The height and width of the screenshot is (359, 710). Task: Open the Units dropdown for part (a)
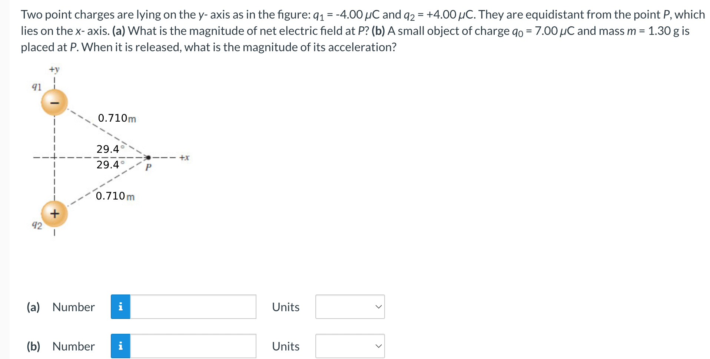(x=349, y=307)
